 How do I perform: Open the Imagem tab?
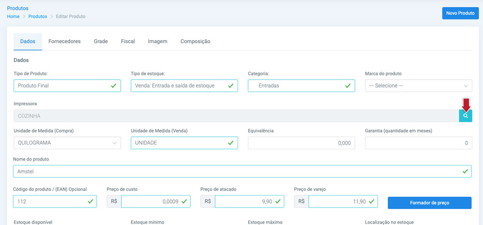[x=157, y=41]
